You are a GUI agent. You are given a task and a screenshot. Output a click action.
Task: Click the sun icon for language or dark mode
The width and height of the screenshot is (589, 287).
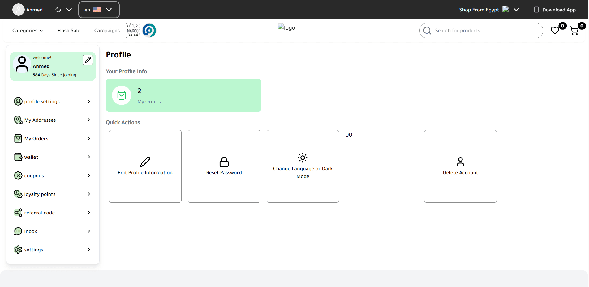pos(303,158)
